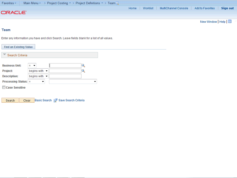237x178 pixels.
Task: Select the Find an Existing Value tab
Action: pos(18,47)
